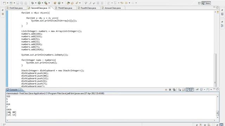225x126 pixels.
Task: Click the Pin Console icon
Action: [197, 90]
